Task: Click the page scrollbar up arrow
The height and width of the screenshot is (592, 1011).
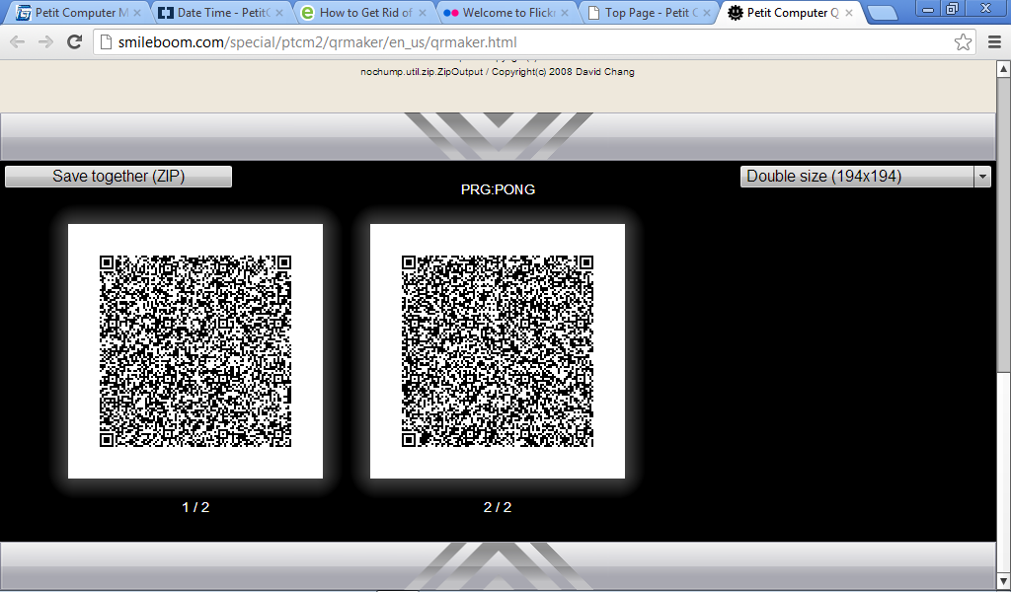Action: 1003,68
